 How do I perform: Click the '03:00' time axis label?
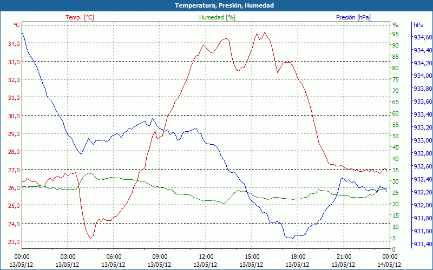coord(68,257)
